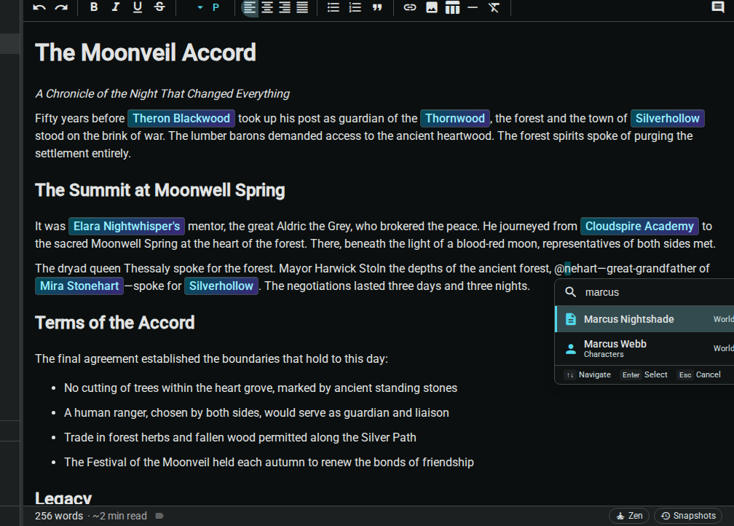Open the Theron Blackwood link
The width and height of the screenshot is (734, 526).
[x=181, y=119]
